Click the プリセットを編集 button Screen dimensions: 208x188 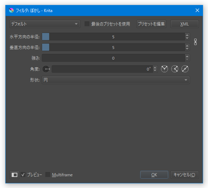tap(151, 24)
